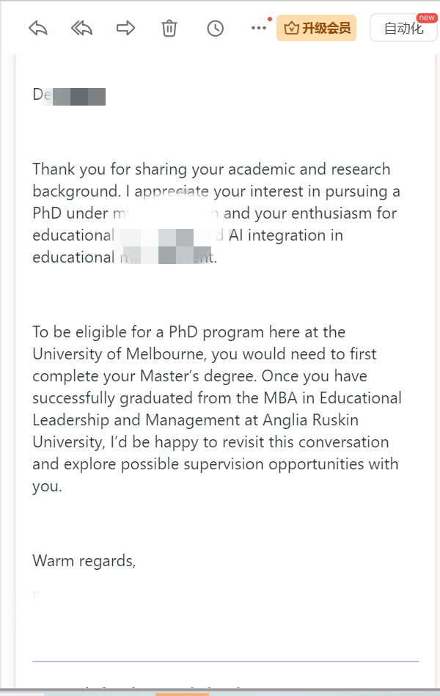Click the Reply arrow icon

(37, 29)
